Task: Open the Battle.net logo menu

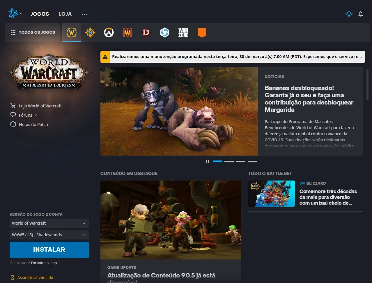Action: tap(13, 13)
